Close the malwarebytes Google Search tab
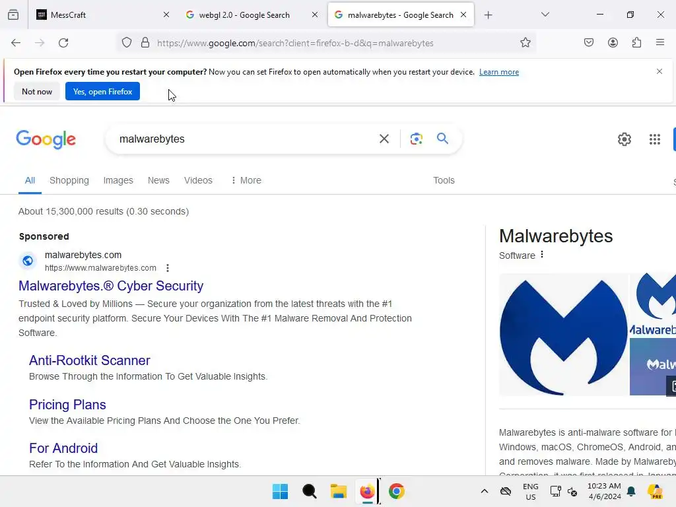The width and height of the screenshot is (676, 507). coord(463,15)
